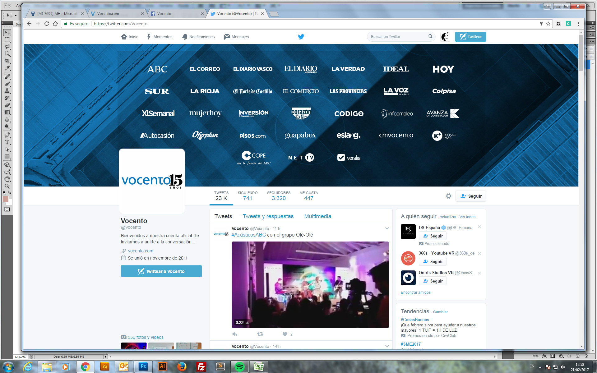The image size is (597, 373).
Task: Open the profile settings gear menu
Action: point(449,196)
